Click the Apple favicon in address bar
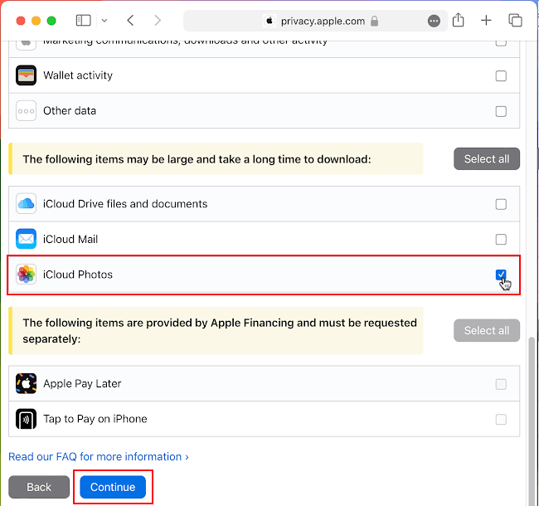The width and height of the screenshot is (539, 506). pos(269,21)
